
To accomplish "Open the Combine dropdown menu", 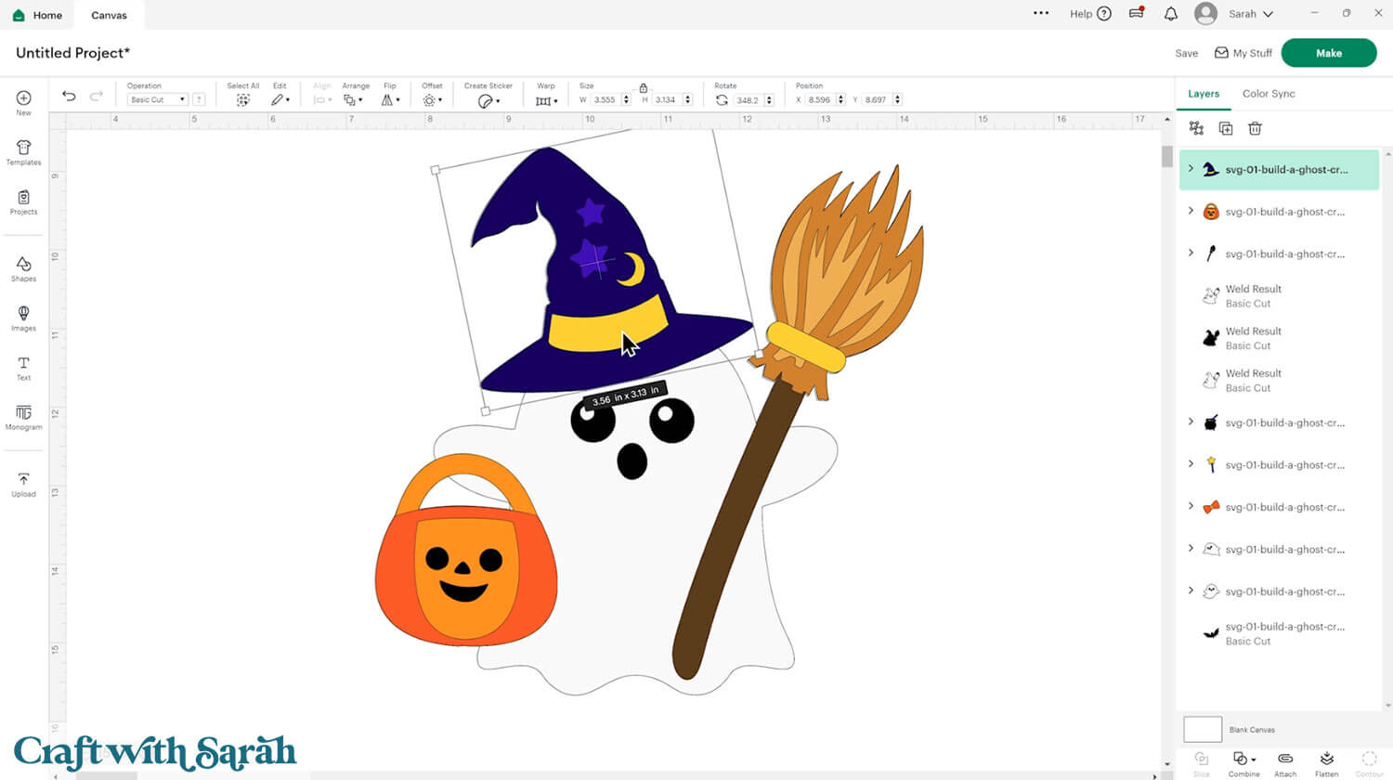I will (x=1243, y=760).
